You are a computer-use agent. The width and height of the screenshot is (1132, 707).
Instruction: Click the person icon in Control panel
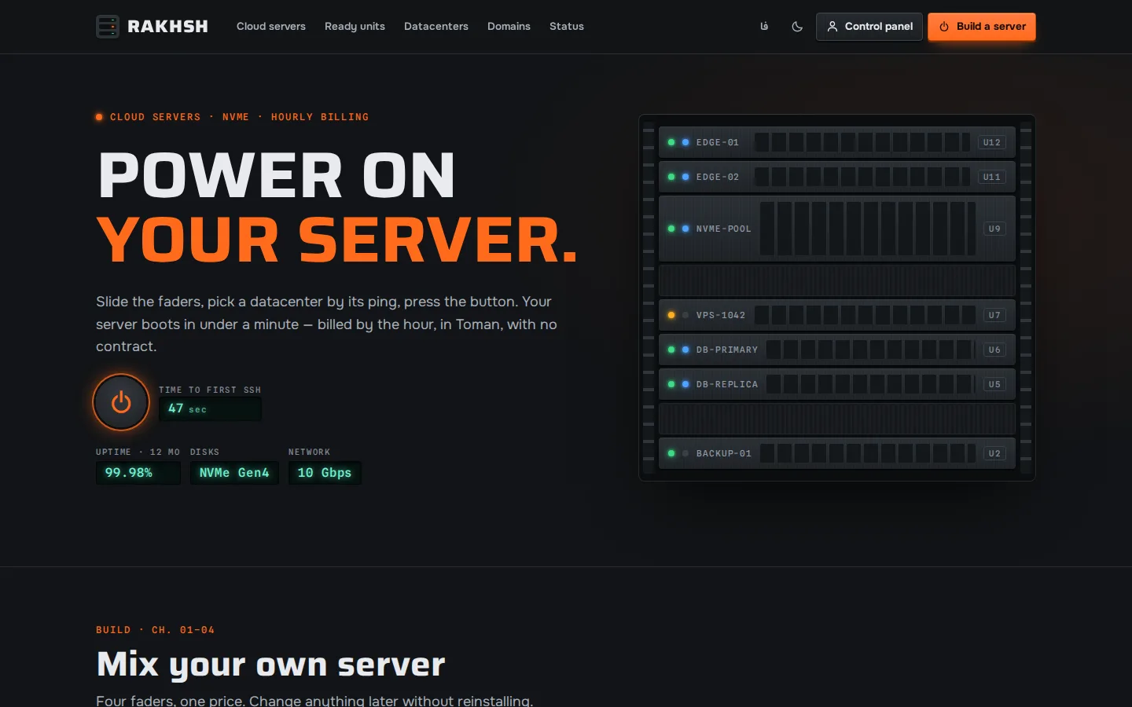[x=832, y=27]
